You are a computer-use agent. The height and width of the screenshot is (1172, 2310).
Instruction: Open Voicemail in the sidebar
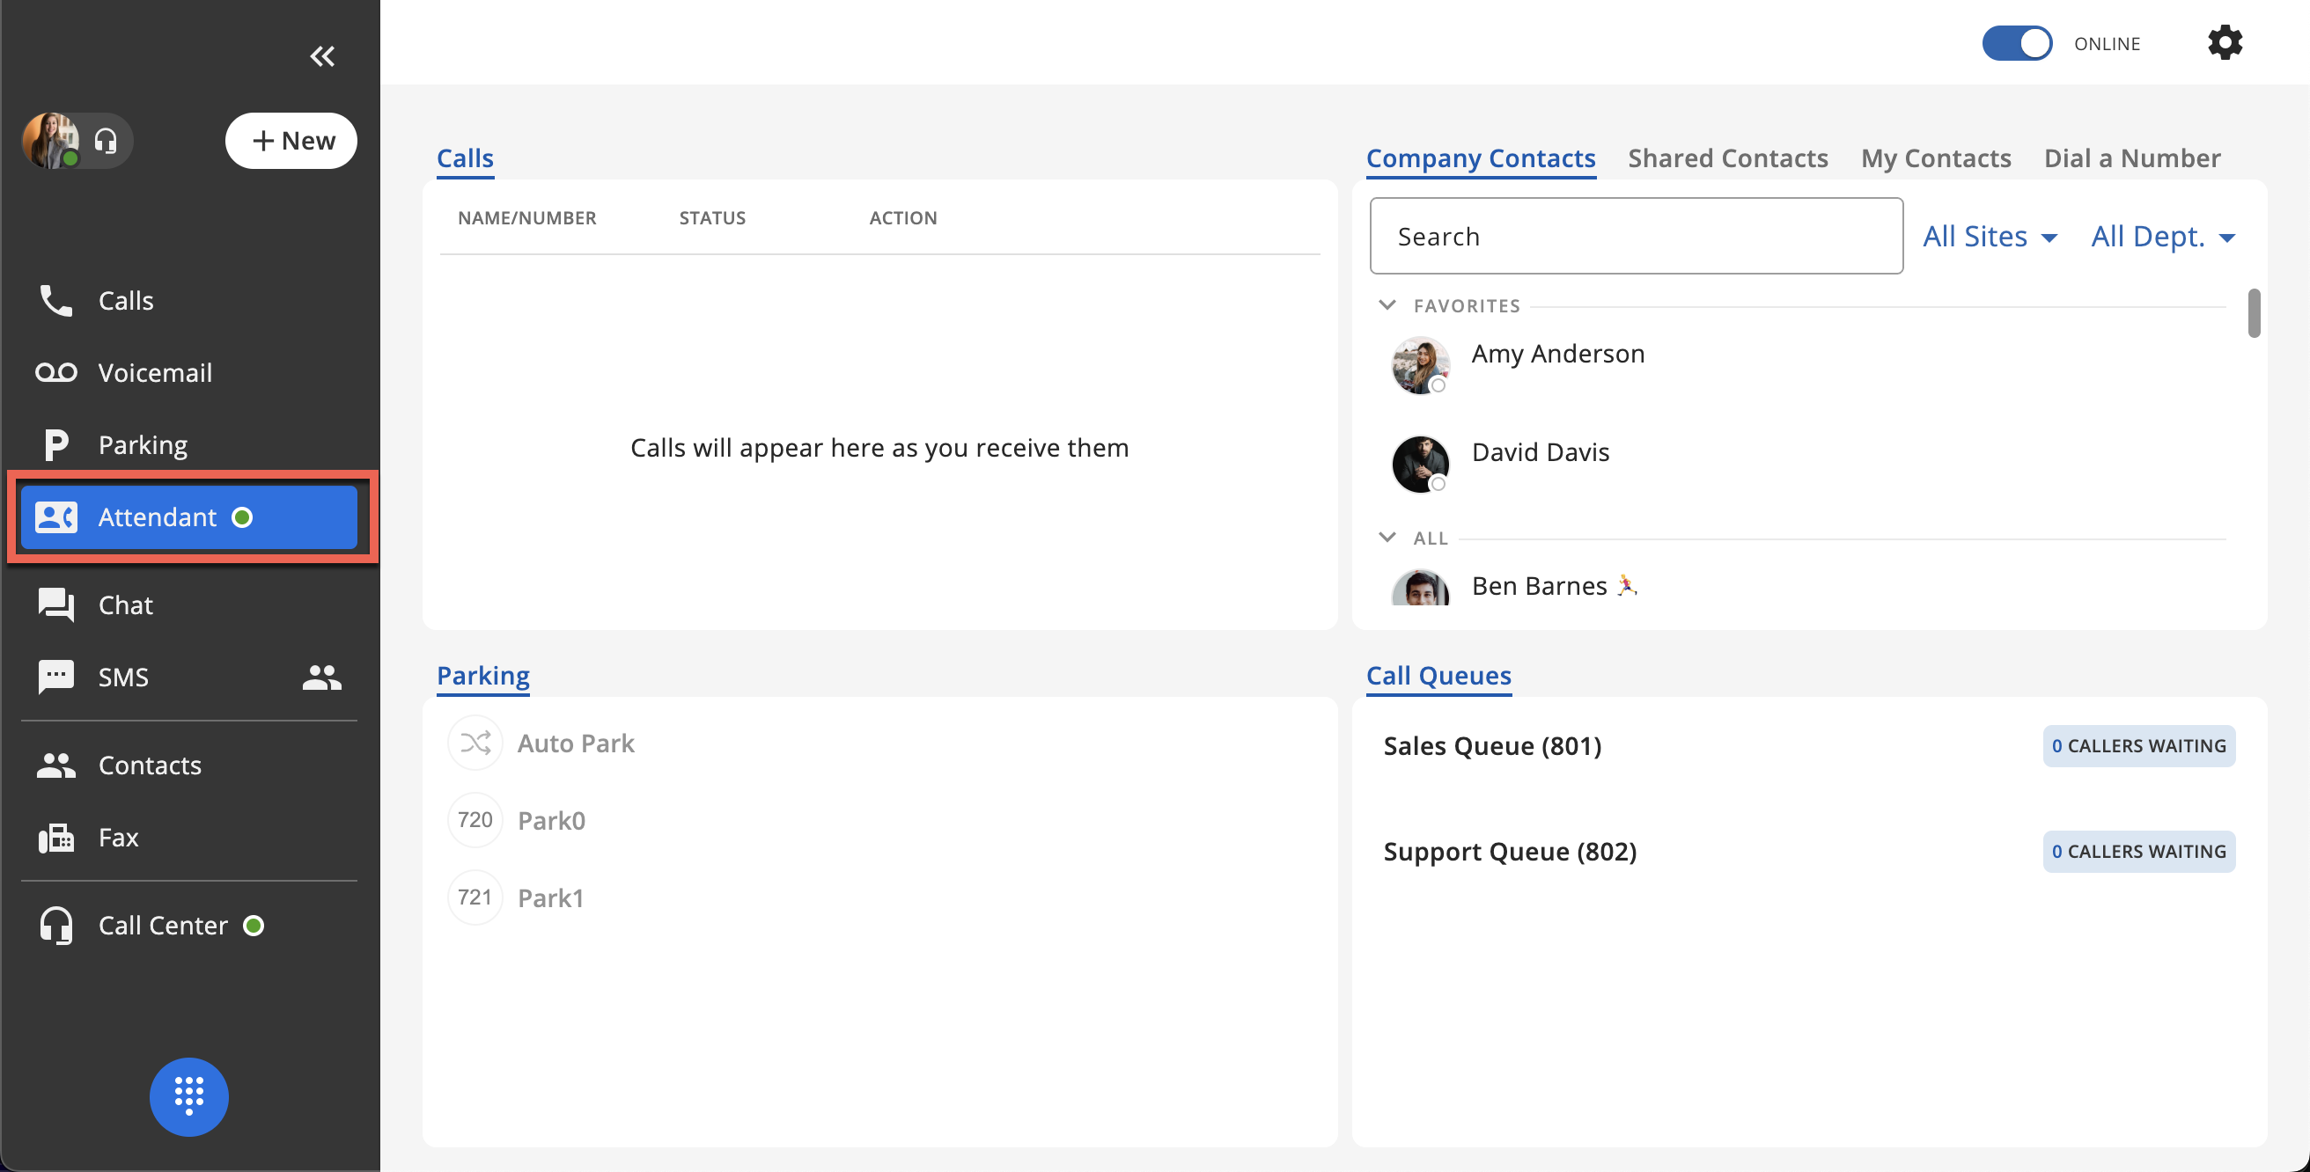154,373
